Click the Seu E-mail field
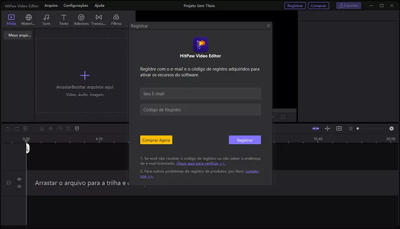400x229 pixels. (x=201, y=93)
